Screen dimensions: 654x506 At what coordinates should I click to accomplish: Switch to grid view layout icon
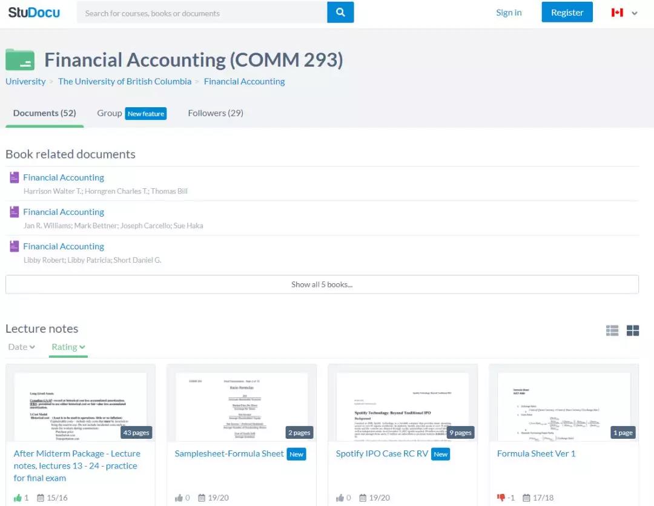(x=633, y=330)
